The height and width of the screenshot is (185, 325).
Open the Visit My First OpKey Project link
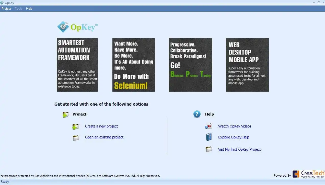tap(239, 149)
